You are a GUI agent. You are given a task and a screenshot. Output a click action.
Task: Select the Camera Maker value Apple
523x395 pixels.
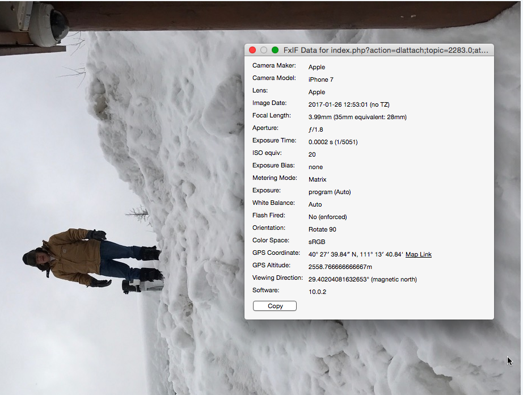pyautogui.click(x=317, y=67)
